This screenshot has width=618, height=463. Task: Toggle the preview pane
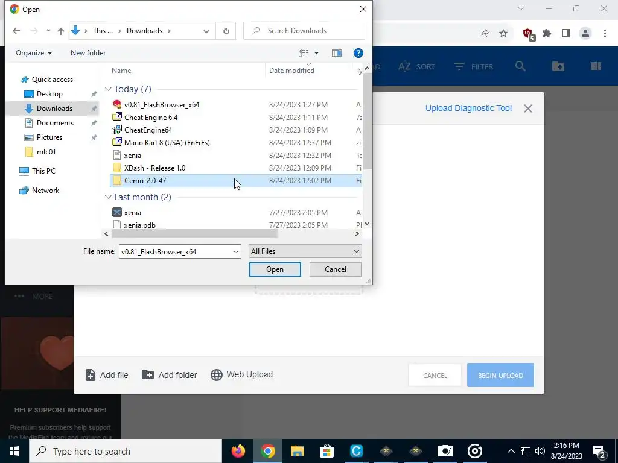tap(337, 53)
